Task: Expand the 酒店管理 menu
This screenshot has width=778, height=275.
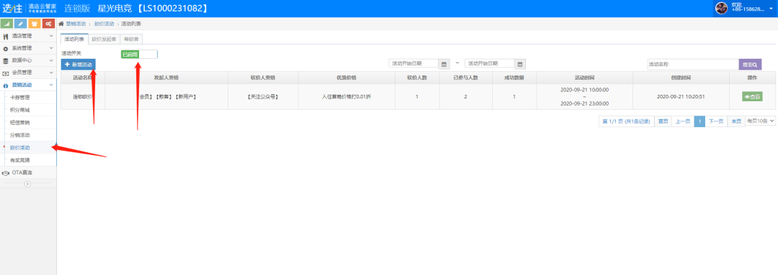Action: [28, 36]
